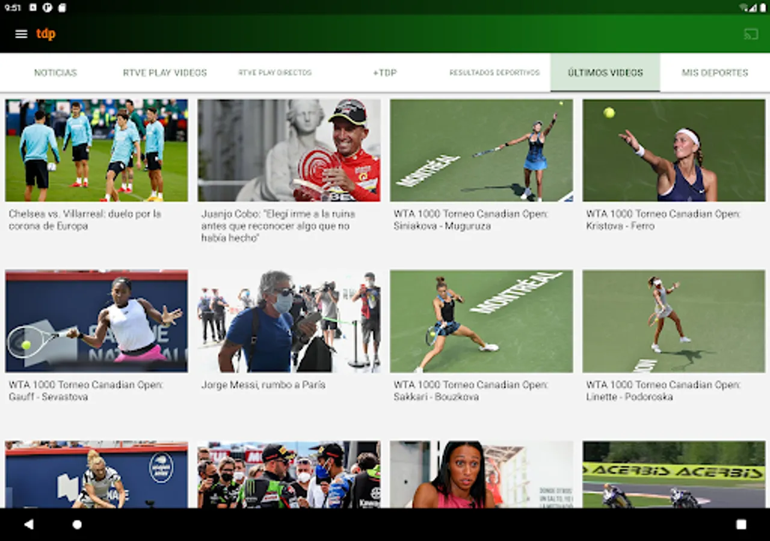Open the Kawasaki motorcycle team thumbnail
The image size is (770, 541).
click(289, 474)
